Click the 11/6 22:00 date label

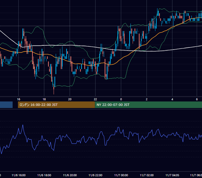pyautogui.click(x=95, y=175)
